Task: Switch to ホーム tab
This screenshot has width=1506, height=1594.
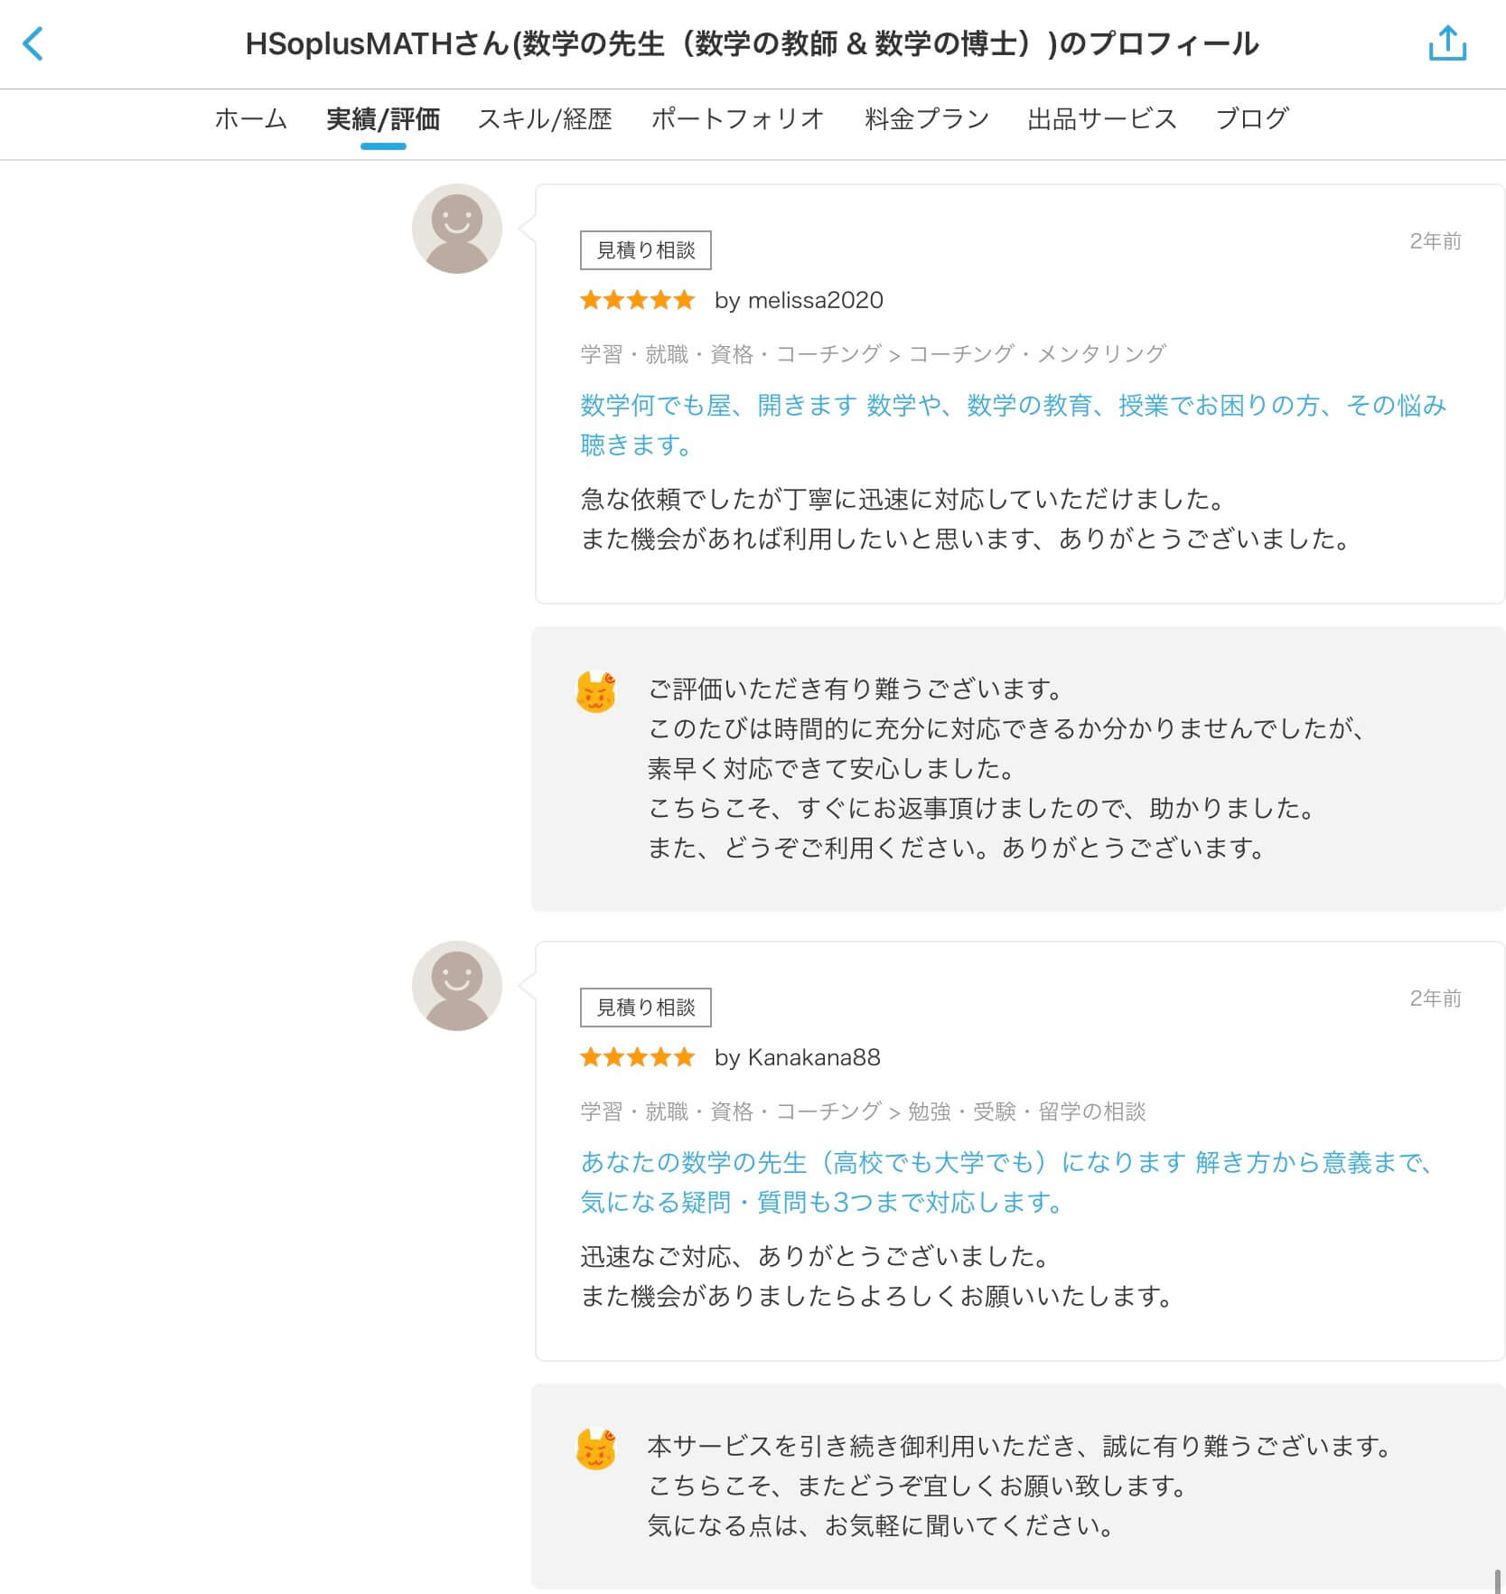Action: click(251, 119)
